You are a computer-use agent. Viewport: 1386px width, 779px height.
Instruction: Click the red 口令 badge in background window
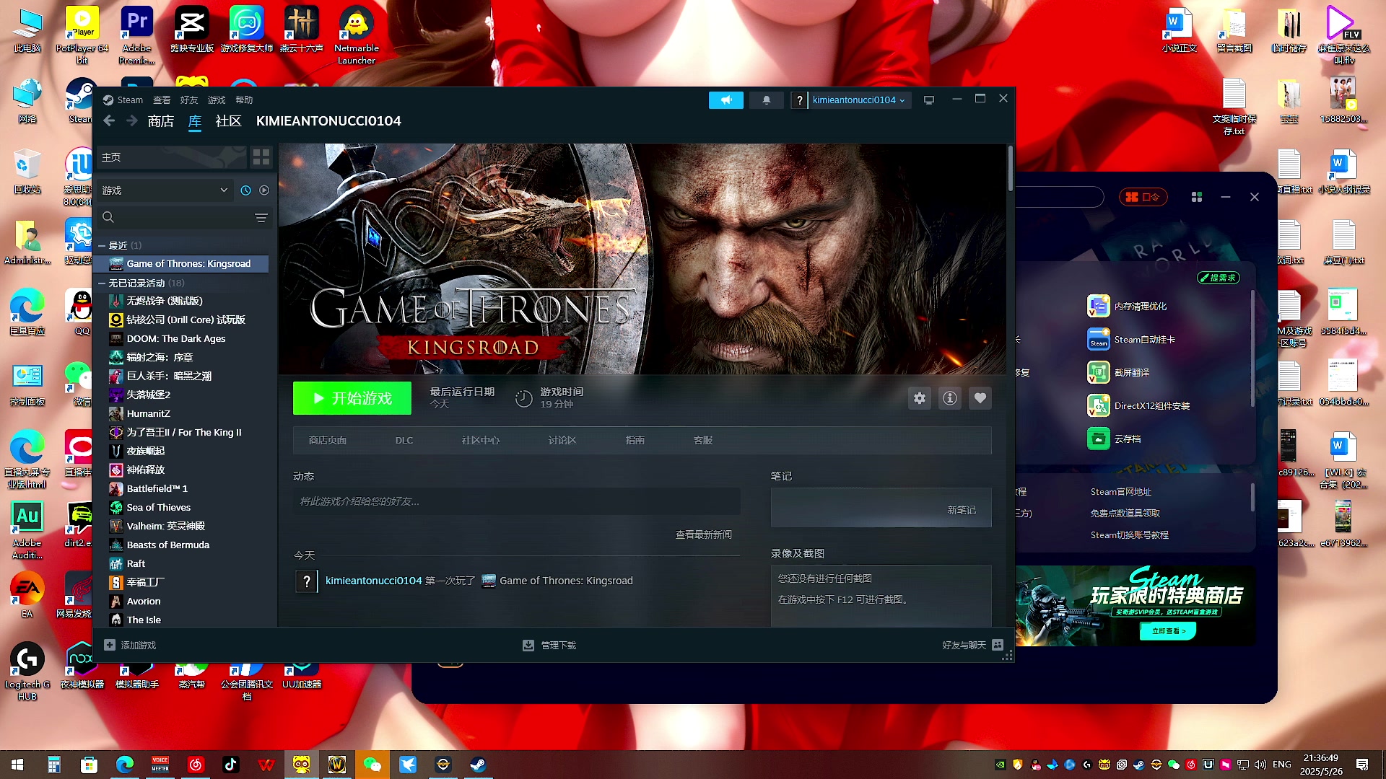[x=1143, y=197]
